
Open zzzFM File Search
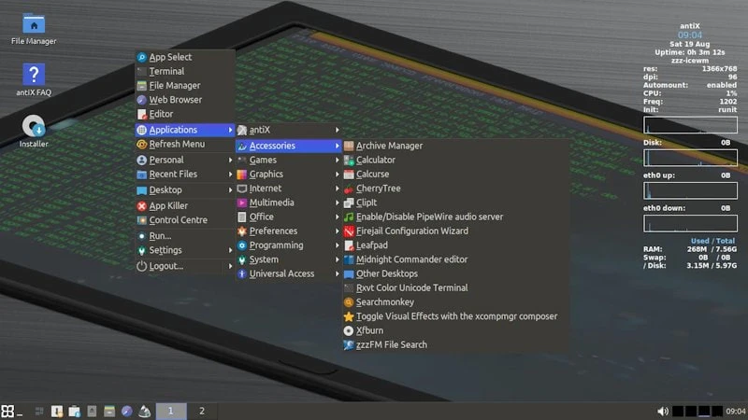coord(455,344)
